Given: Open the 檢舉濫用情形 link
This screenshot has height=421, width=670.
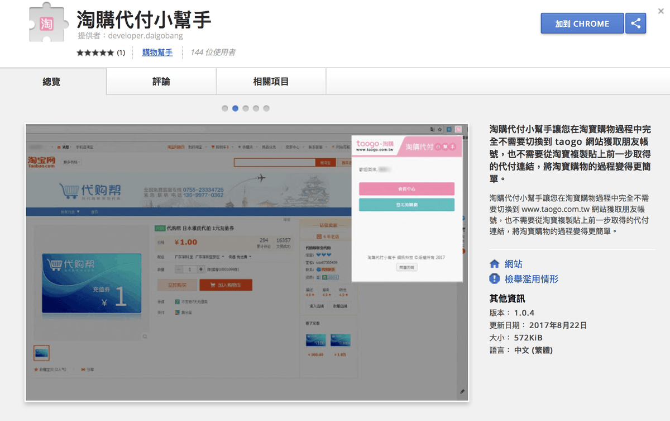Looking at the screenshot, I should point(531,279).
